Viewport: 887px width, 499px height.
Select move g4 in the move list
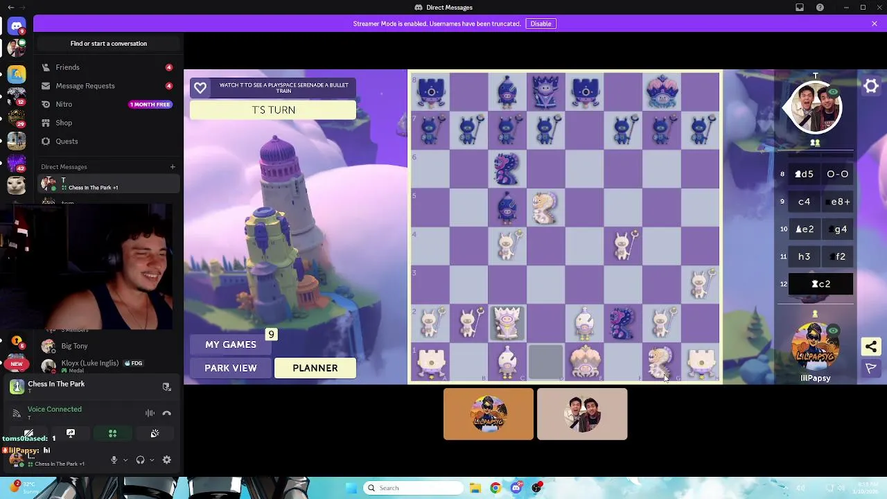point(837,229)
